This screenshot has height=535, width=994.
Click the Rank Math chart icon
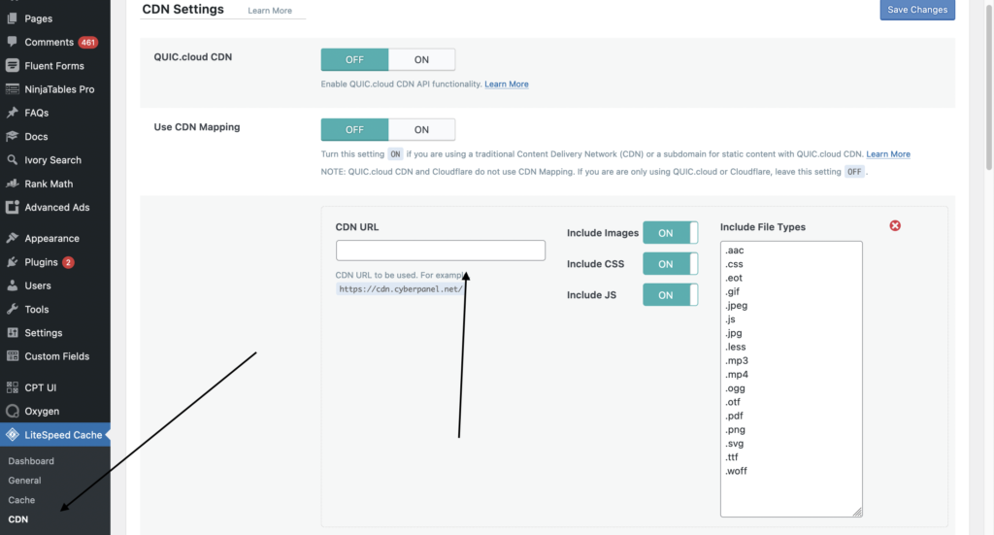coord(12,184)
